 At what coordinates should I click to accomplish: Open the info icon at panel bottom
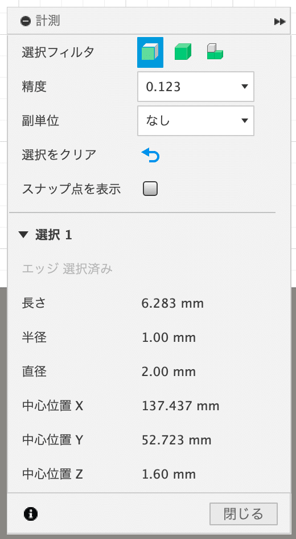(31, 514)
